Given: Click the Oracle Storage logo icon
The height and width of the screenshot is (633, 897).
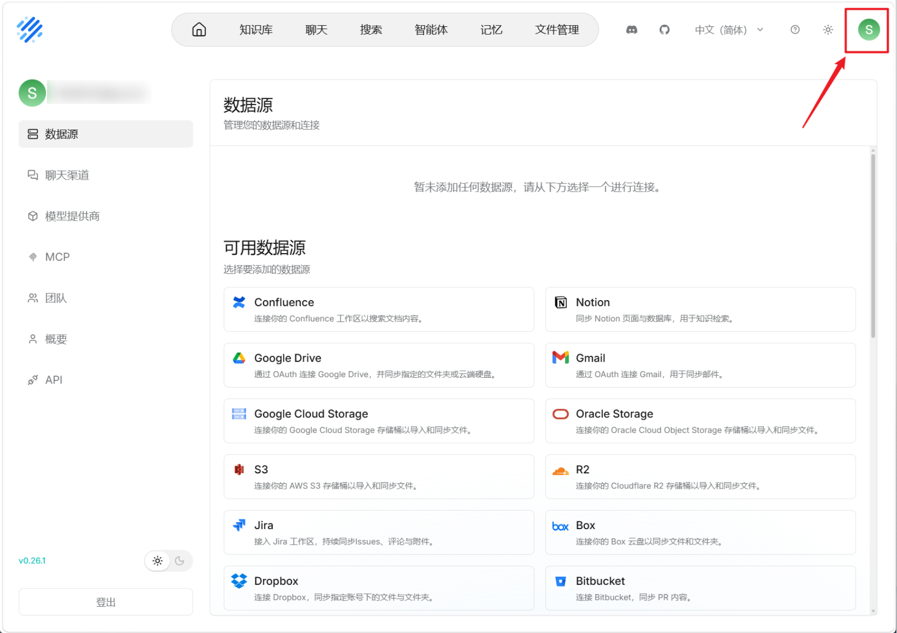Looking at the screenshot, I should coord(560,414).
